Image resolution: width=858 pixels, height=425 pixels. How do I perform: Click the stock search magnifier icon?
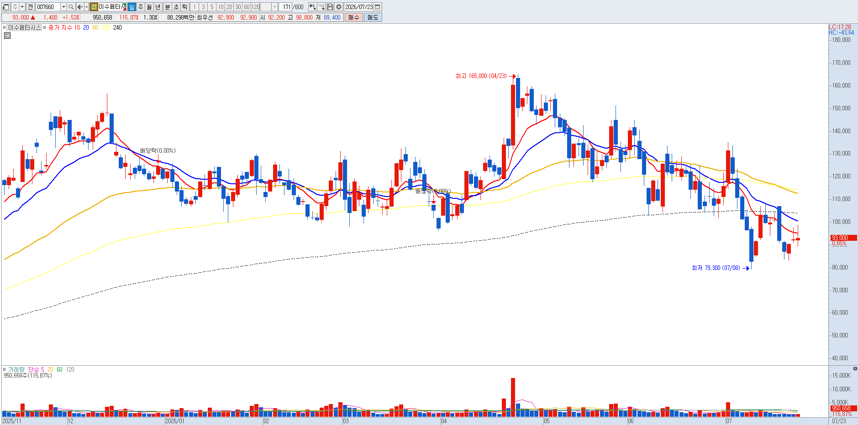coord(71,7)
